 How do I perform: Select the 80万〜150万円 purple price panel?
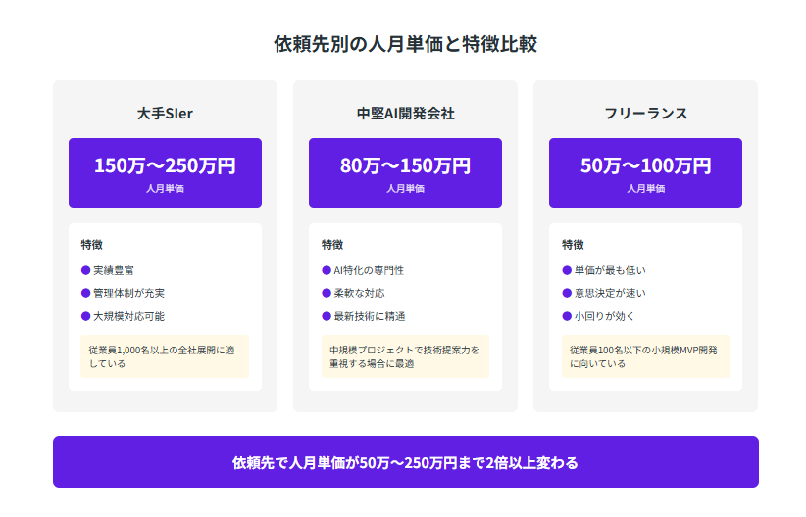point(405,172)
